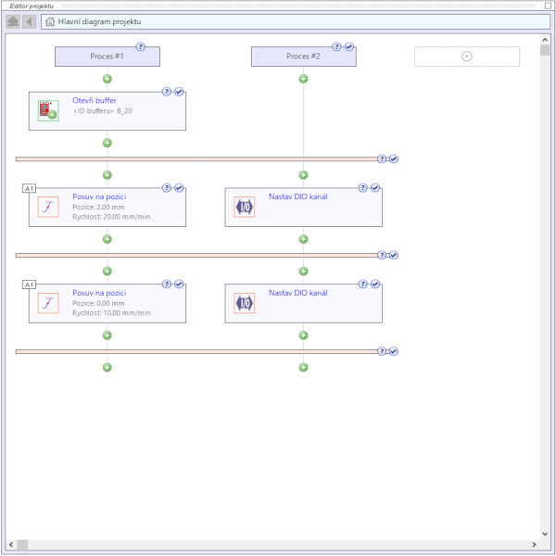Toggle checkmark on Pozice 2.00 mm block
The image size is (556, 556).
click(x=179, y=187)
